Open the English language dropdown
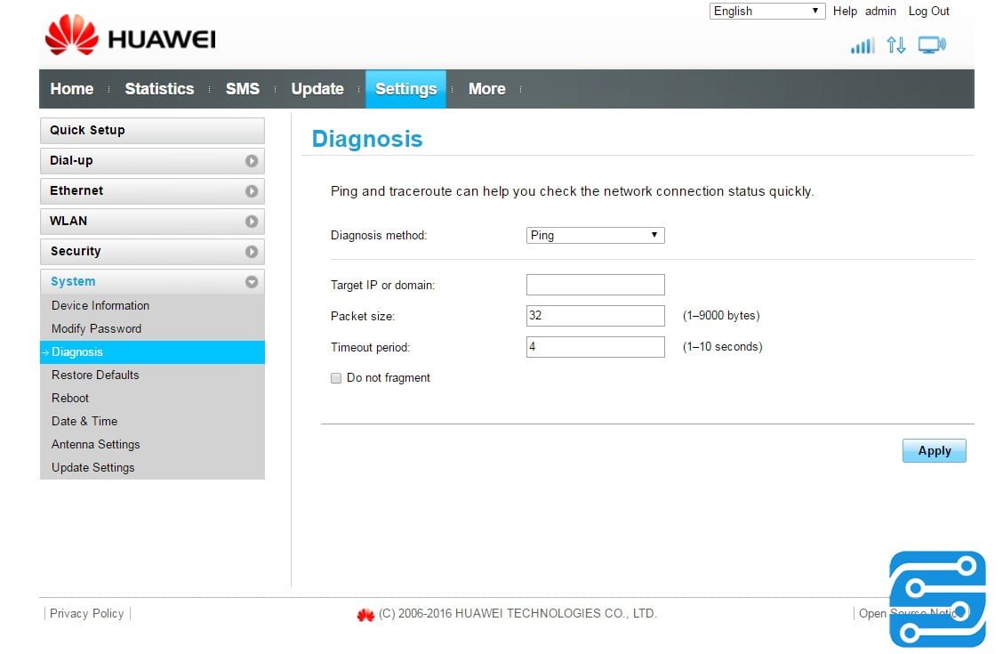The image size is (1003, 654). [767, 12]
